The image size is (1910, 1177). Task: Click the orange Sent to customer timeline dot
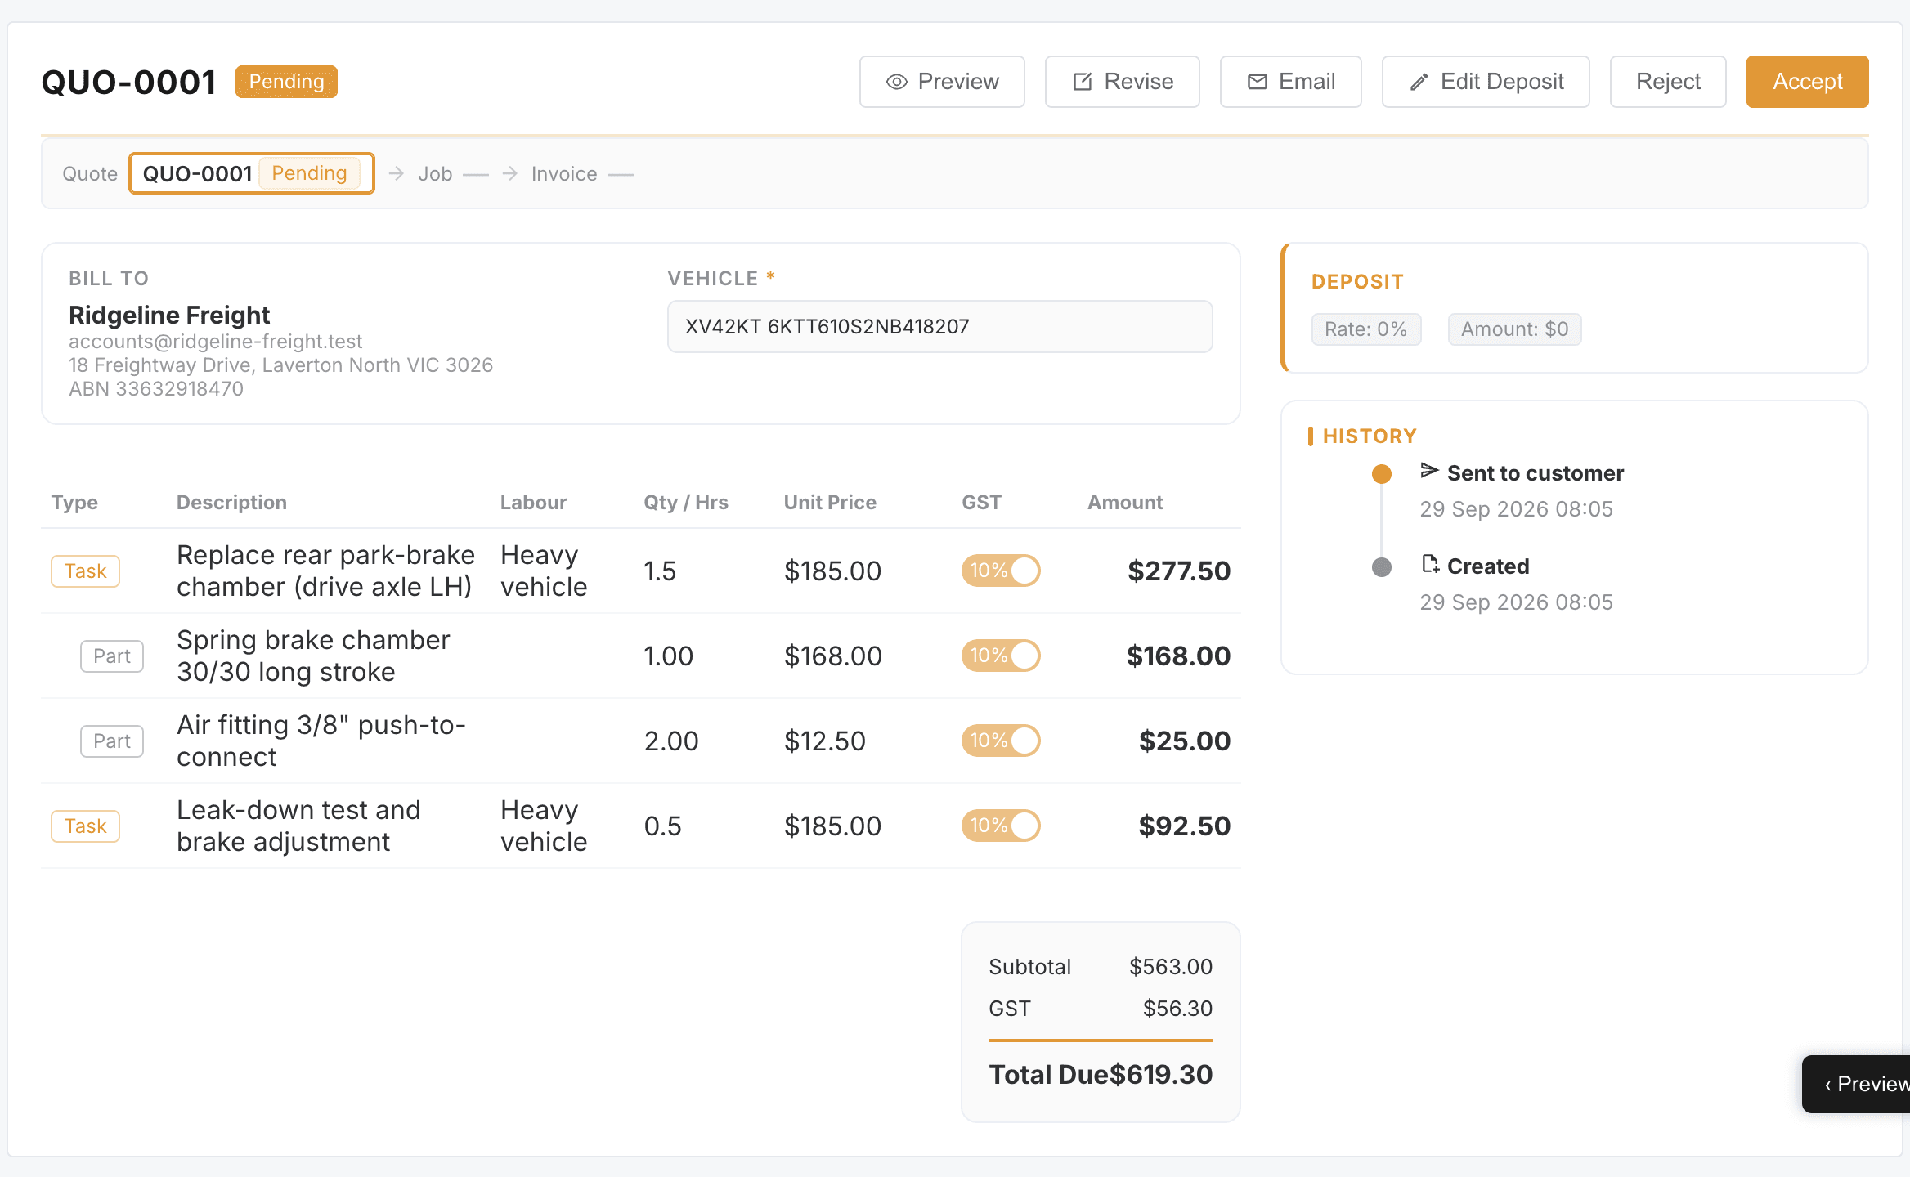tap(1382, 473)
